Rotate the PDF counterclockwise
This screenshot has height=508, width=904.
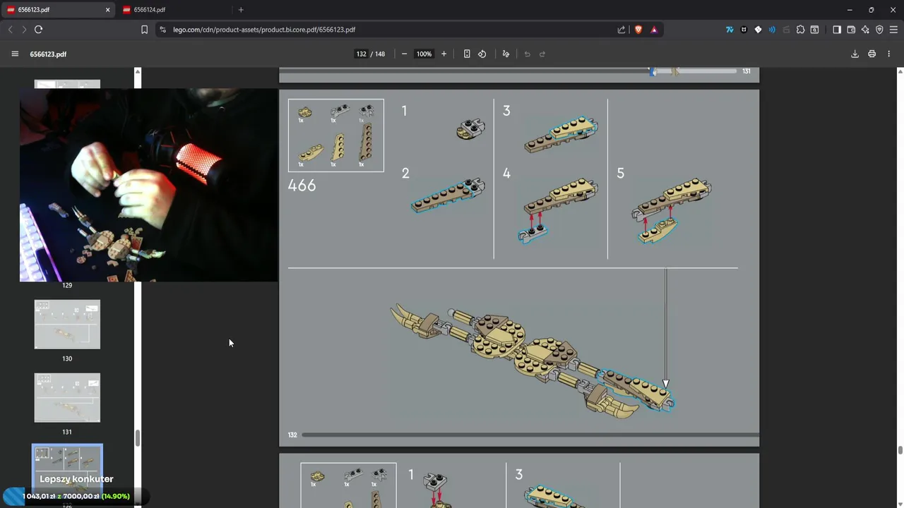pos(482,54)
